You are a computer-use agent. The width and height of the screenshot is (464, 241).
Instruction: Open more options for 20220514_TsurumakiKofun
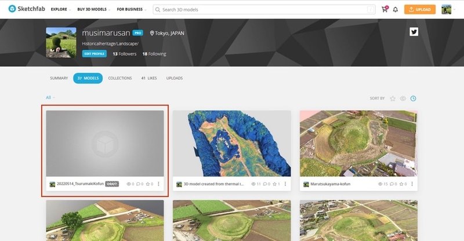click(x=158, y=184)
